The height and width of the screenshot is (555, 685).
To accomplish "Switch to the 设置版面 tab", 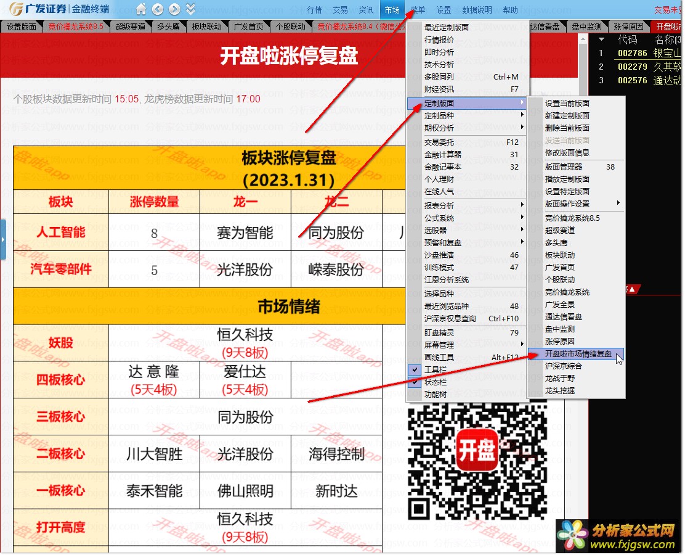I will (x=22, y=27).
